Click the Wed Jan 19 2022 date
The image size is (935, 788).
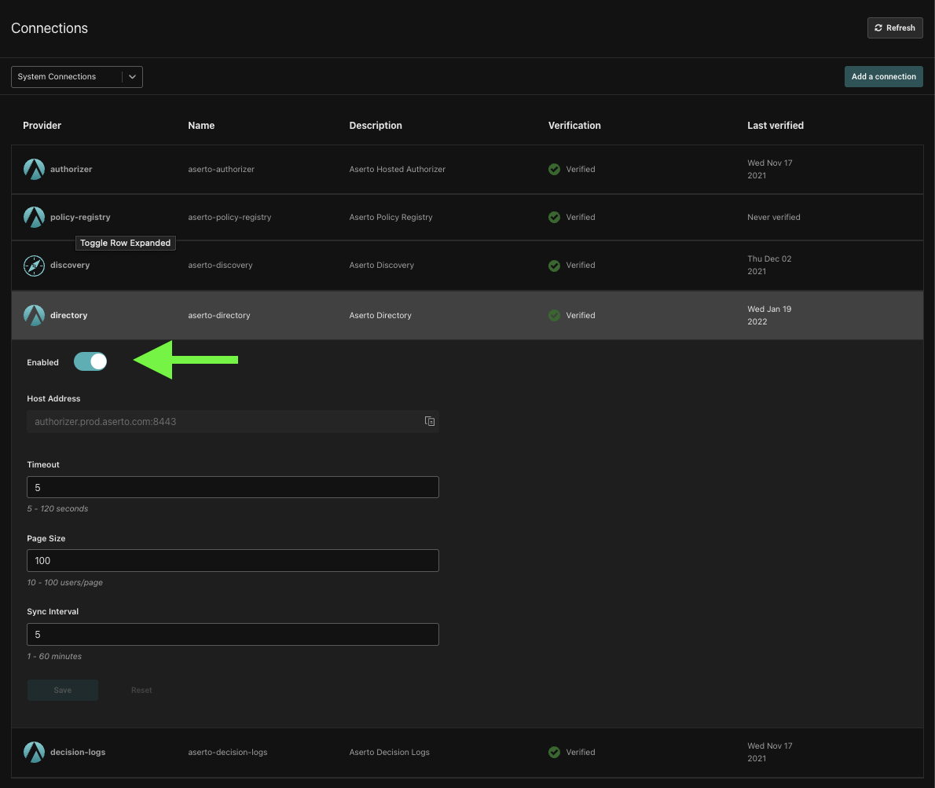point(769,315)
